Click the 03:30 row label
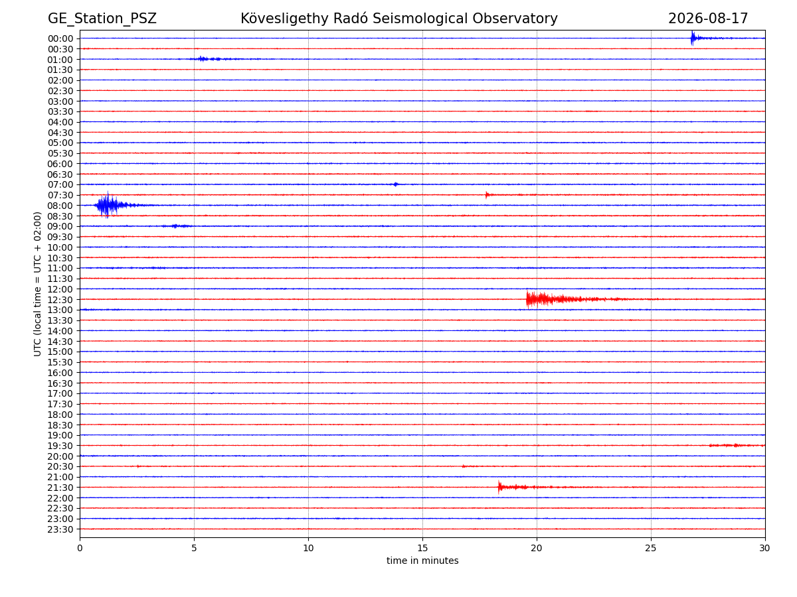The image size is (797, 597). pyautogui.click(x=60, y=111)
